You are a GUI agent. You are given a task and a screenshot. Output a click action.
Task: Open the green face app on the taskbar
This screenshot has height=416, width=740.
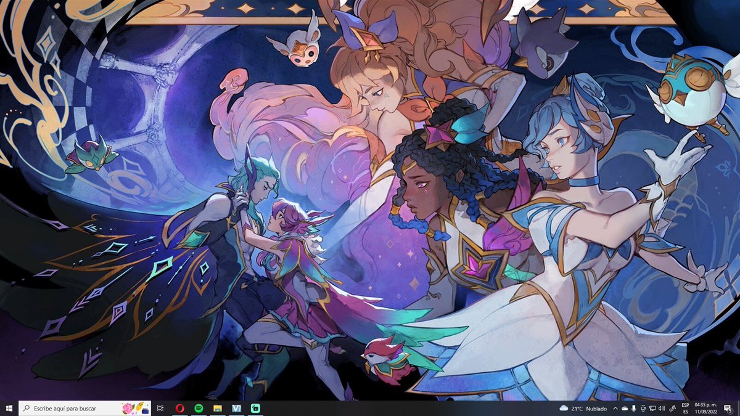pyautogui.click(x=255, y=408)
